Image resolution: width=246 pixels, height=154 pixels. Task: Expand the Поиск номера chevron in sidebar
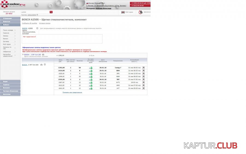click(x=15, y=30)
